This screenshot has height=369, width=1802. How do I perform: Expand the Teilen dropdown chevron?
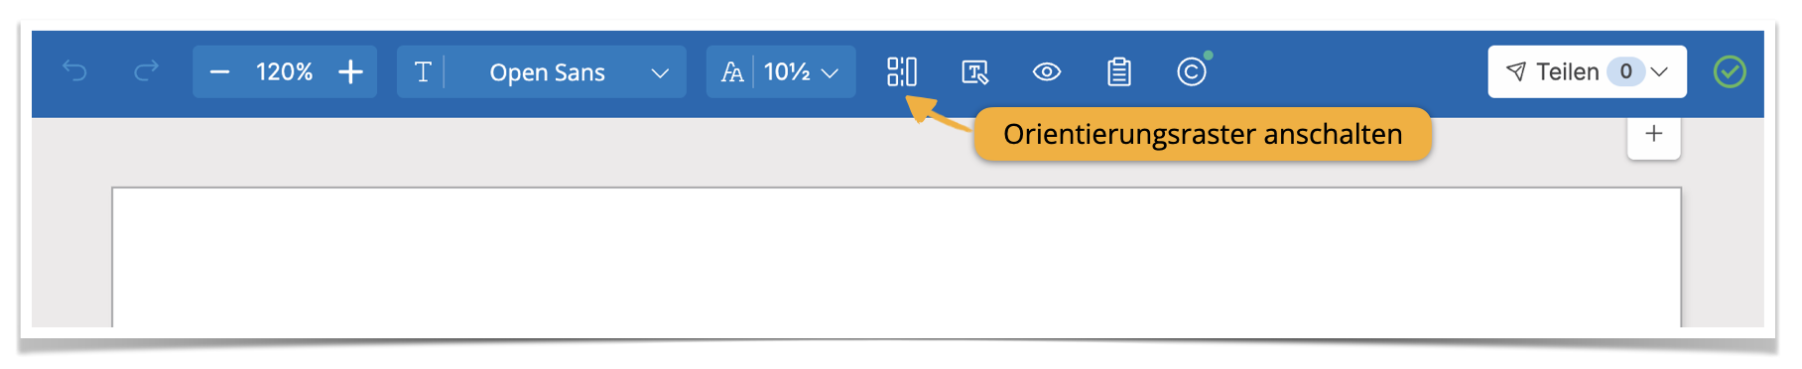(1659, 72)
